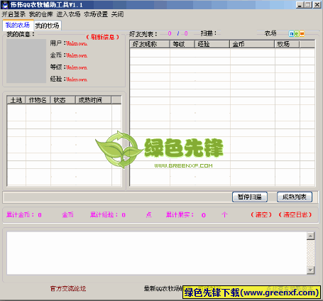
Task: Click the 成熟时间 column header
Action: point(93,100)
